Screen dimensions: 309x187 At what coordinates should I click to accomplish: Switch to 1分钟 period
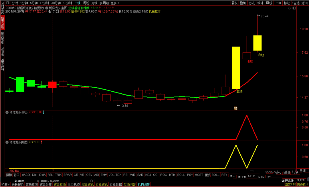coord(24,3)
